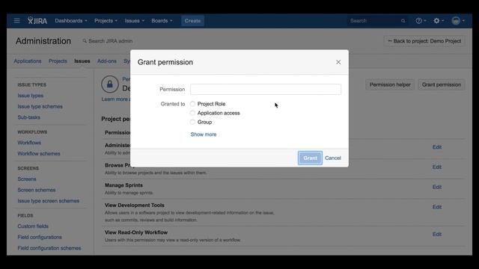Screen dimensions: 479x269
Task: Open Custom fields sidebar link
Action: [x=33, y=226]
